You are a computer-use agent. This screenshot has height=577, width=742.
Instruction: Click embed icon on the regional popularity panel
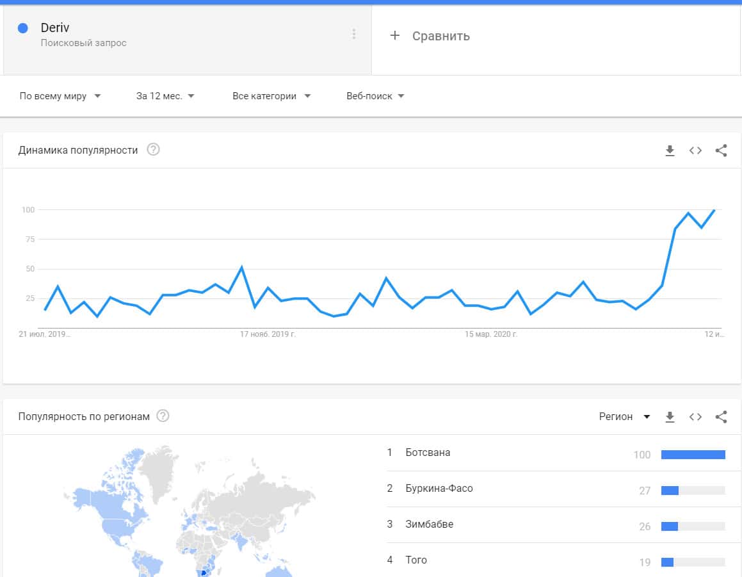point(695,417)
